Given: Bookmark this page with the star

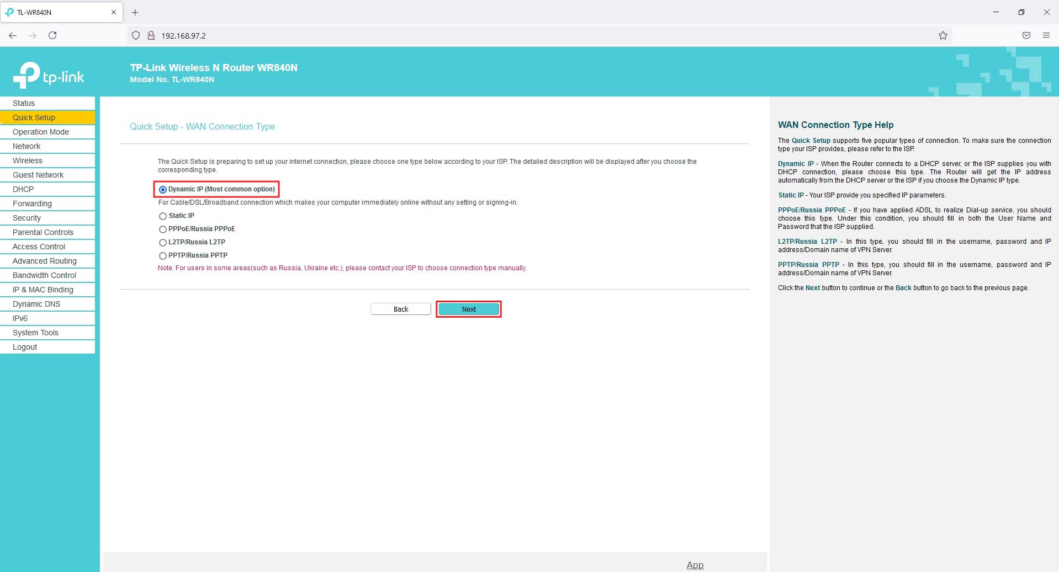Looking at the screenshot, I should 942,35.
